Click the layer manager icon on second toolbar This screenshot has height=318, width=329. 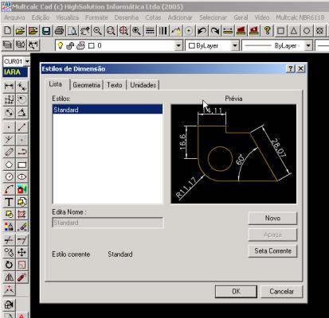pyautogui.click(x=8, y=45)
